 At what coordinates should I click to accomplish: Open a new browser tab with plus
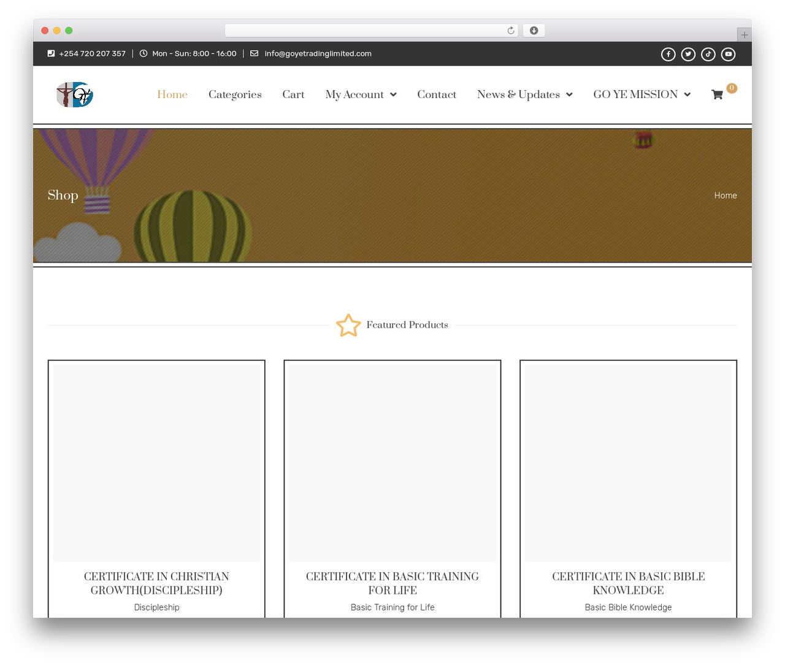click(744, 35)
